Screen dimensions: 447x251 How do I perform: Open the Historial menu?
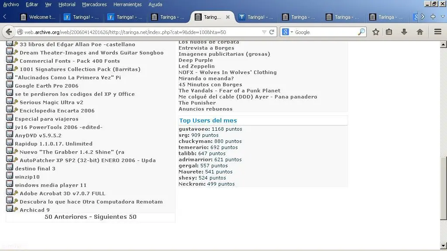pyautogui.click(x=67, y=4)
